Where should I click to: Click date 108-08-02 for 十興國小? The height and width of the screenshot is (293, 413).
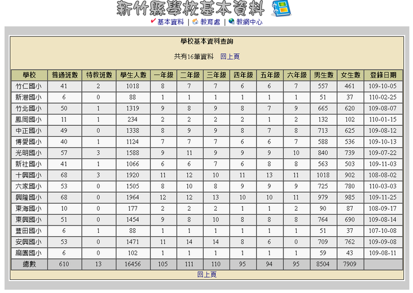(383, 175)
